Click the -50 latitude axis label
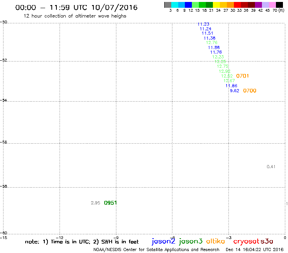 [x=4, y=22]
